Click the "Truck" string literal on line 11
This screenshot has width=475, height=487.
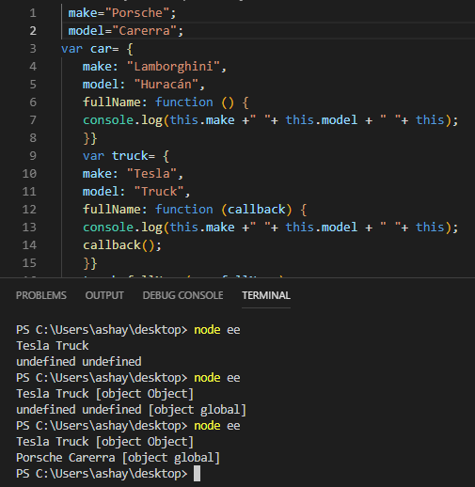point(159,192)
